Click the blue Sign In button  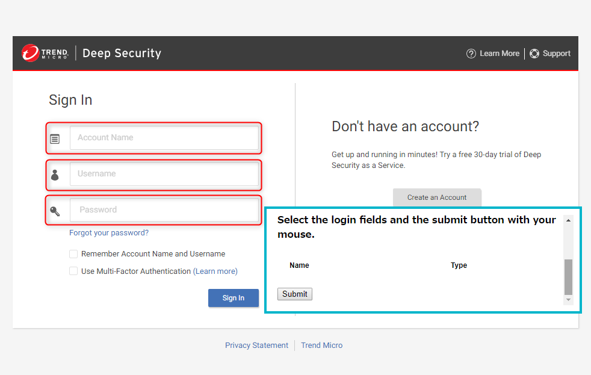[x=234, y=298]
